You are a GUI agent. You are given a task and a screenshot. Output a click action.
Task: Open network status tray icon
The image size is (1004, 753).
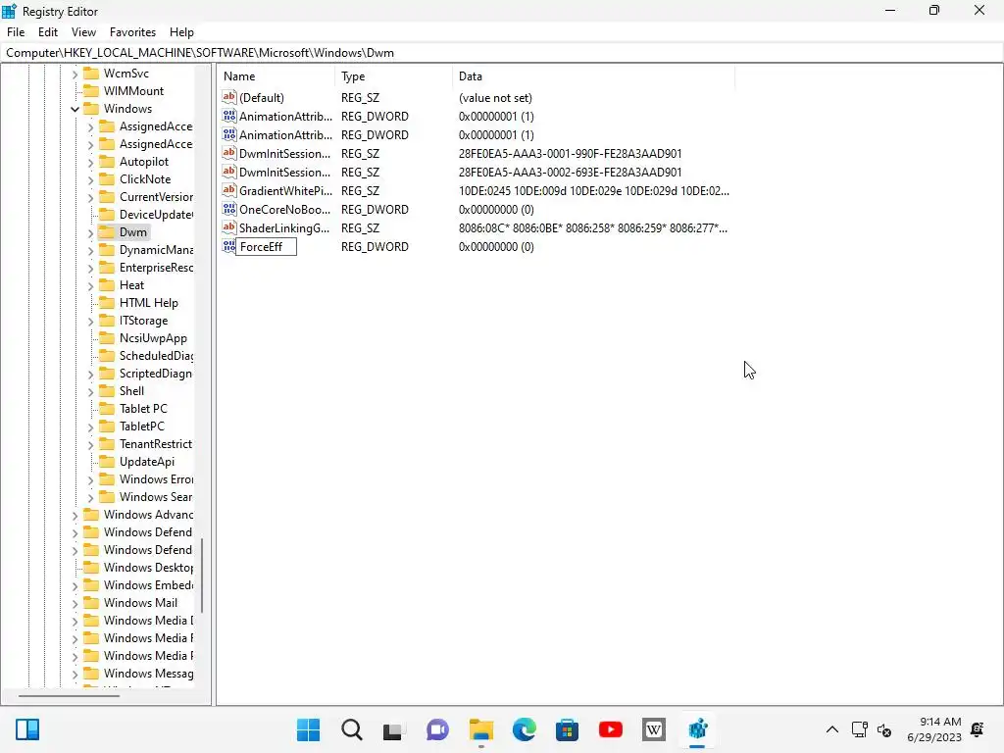(x=859, y=729)
